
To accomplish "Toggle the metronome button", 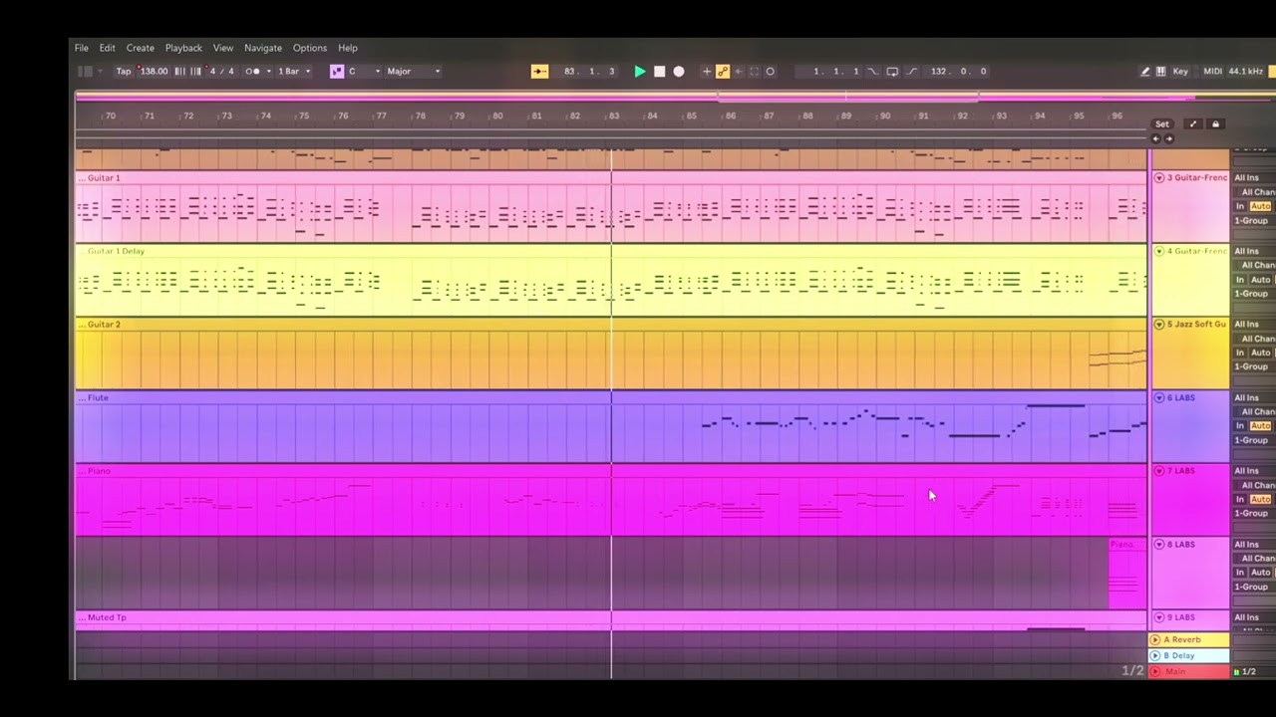I will [252, 72].
